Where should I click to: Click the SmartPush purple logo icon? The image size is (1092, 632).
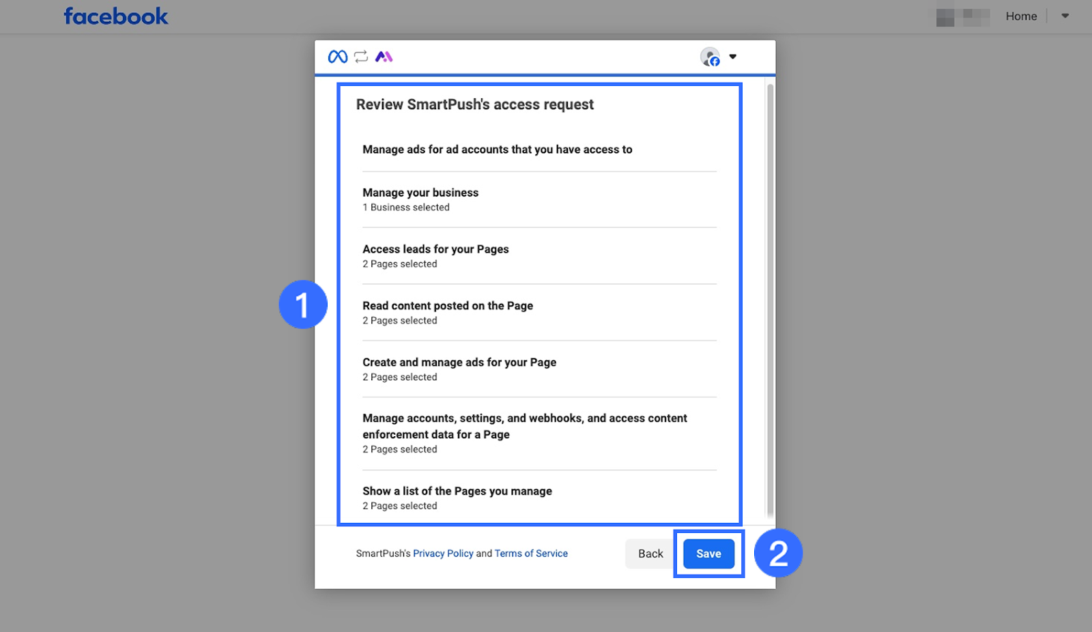click(384, 57)
